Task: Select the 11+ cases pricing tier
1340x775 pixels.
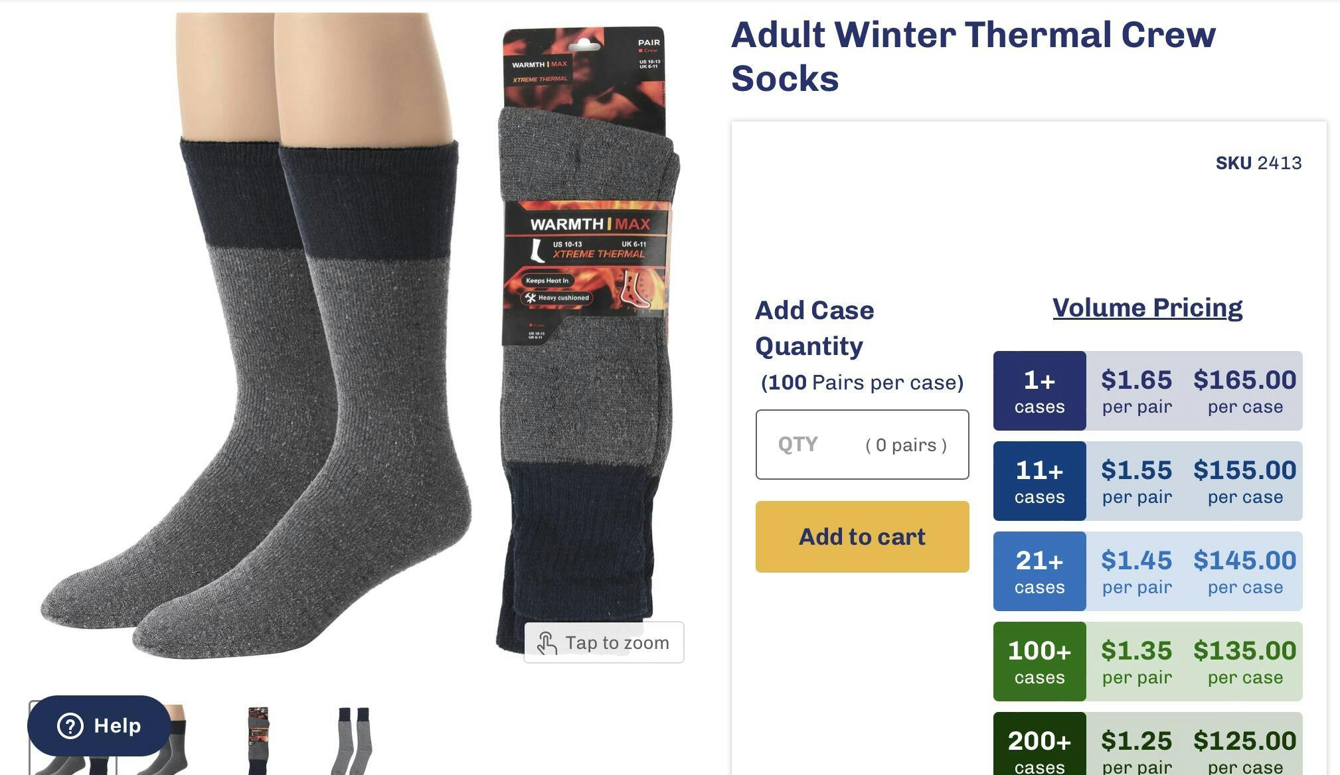Action: (1147, 481)
